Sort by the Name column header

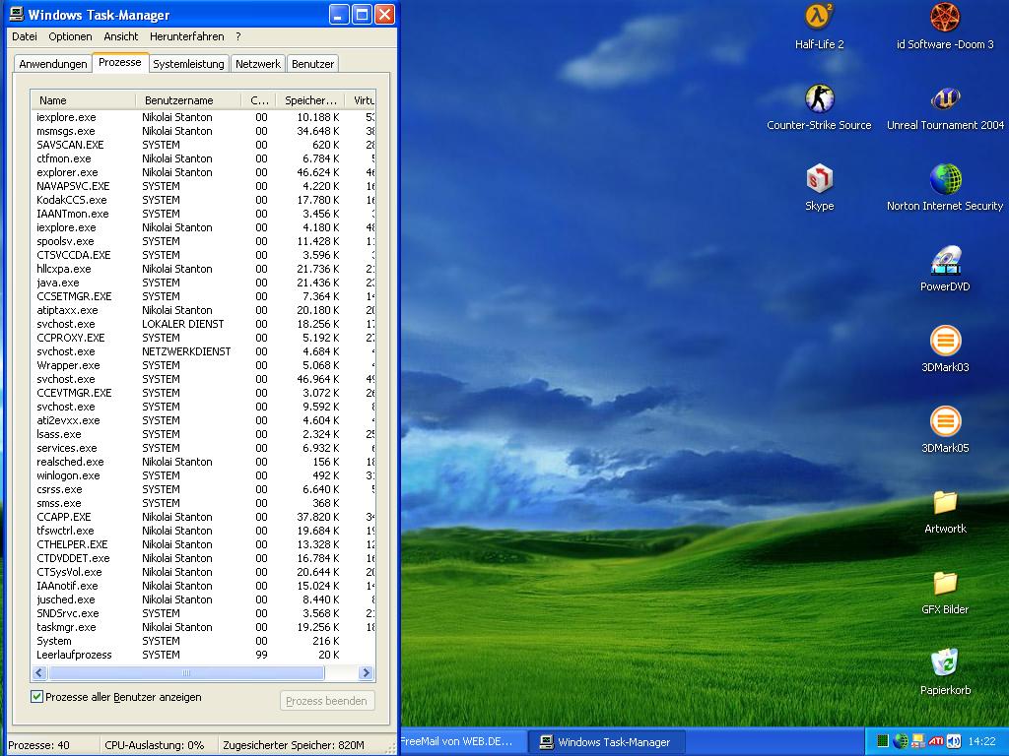tap(84, 99)
